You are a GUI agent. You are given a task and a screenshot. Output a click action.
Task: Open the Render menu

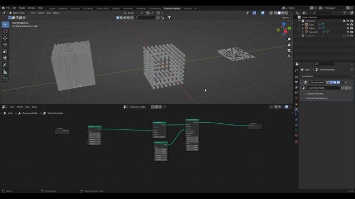click(22, 8)
